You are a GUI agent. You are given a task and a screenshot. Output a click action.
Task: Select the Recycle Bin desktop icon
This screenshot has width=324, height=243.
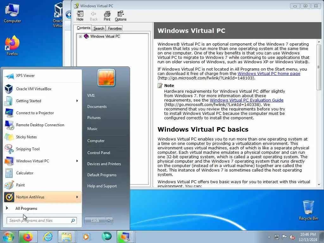point(308,210)
